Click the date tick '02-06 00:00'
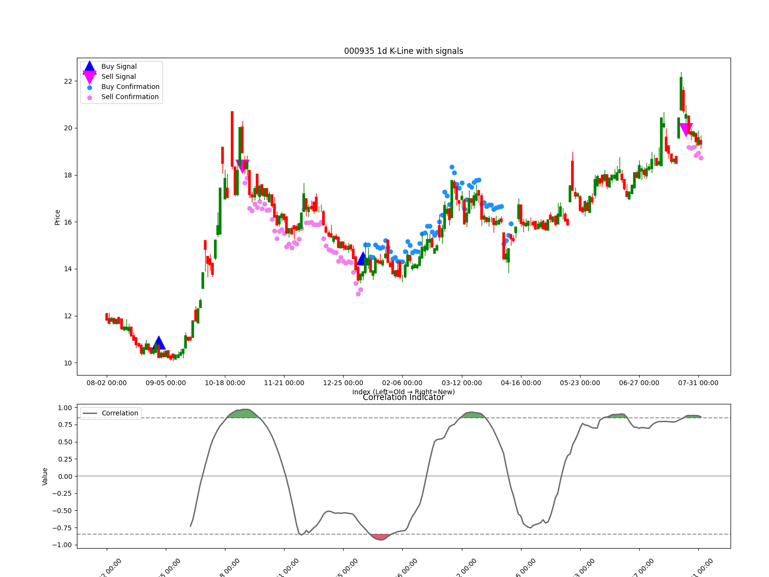769x577 pixels. tap(402, 383)
